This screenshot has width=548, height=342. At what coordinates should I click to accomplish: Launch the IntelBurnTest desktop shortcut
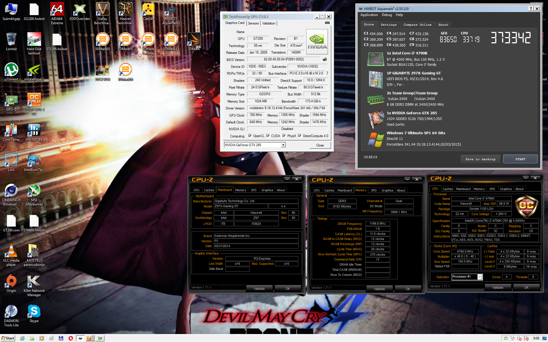click(34, 163)
